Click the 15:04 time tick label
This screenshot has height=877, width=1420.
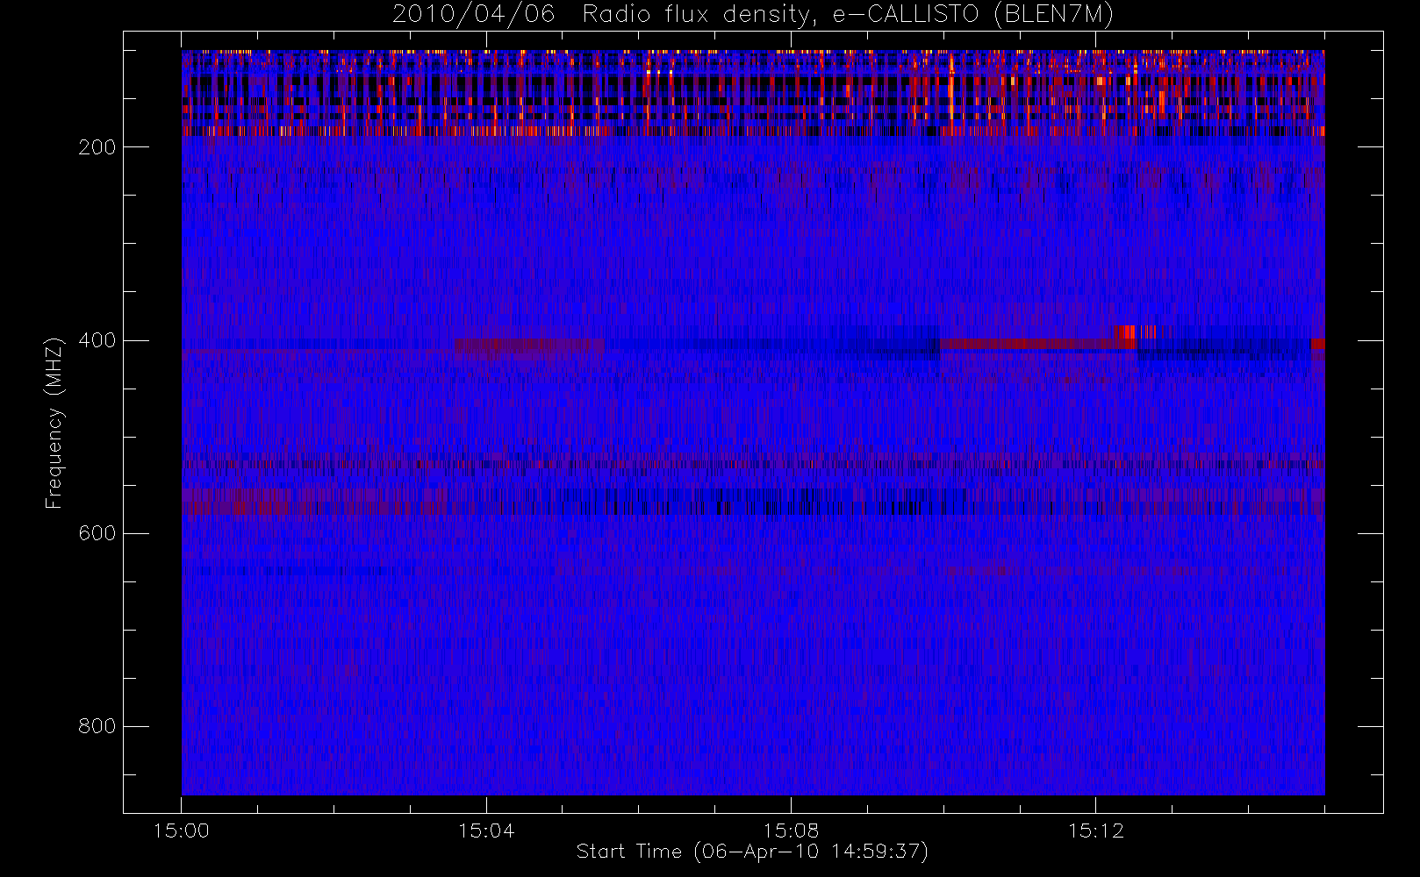pyautogui.click(x=486, y=831)
